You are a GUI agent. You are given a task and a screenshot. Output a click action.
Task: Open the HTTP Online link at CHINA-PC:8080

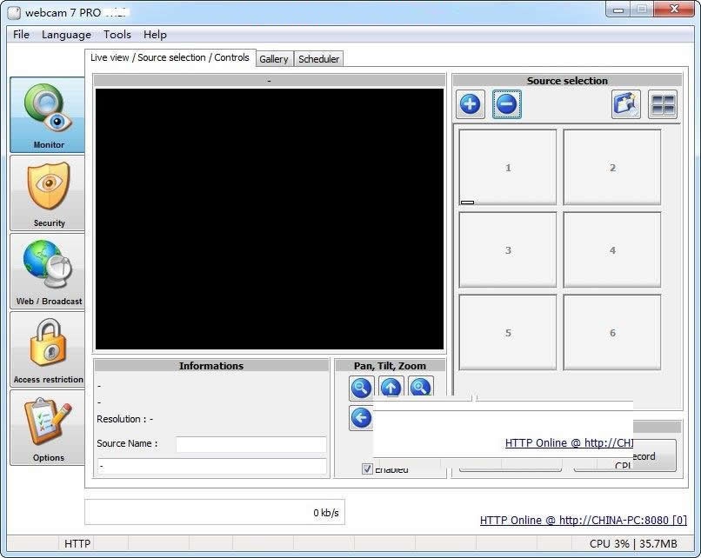[x=583, y=520]
